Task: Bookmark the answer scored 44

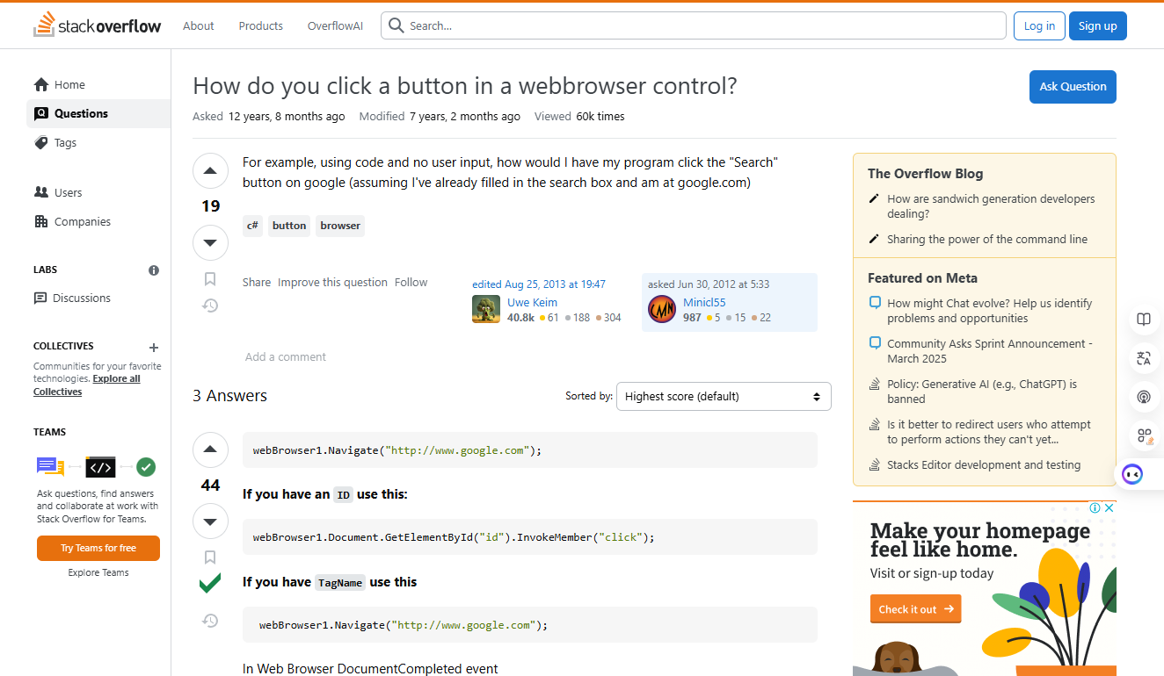Action: pyautogui.click(x=210, y=557)
